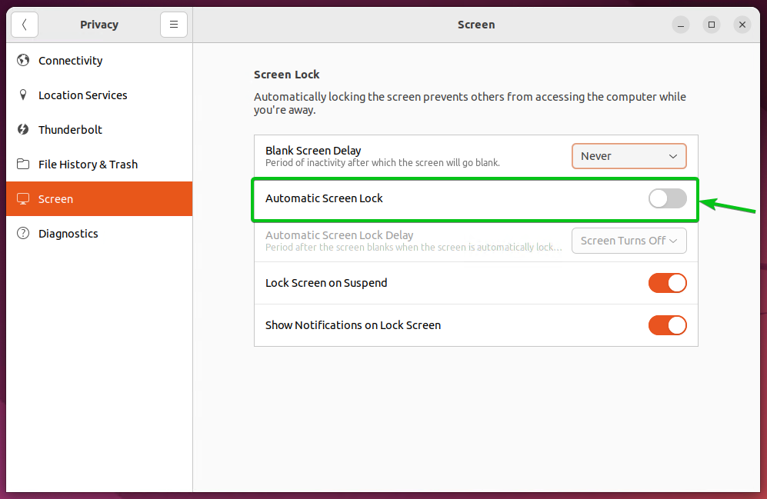Click the File History folder icon
Image resolution: width=767 pixels, height=499 pixels.
tap(23, 165)
